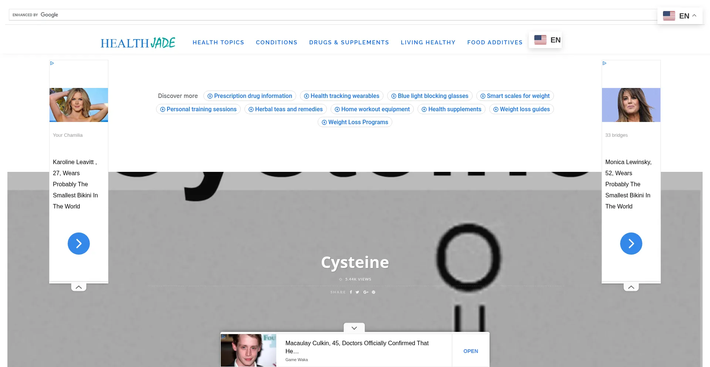Share the article on Google Plus
The height and width of the screenshot is (367, 710).
coord(366,292)
